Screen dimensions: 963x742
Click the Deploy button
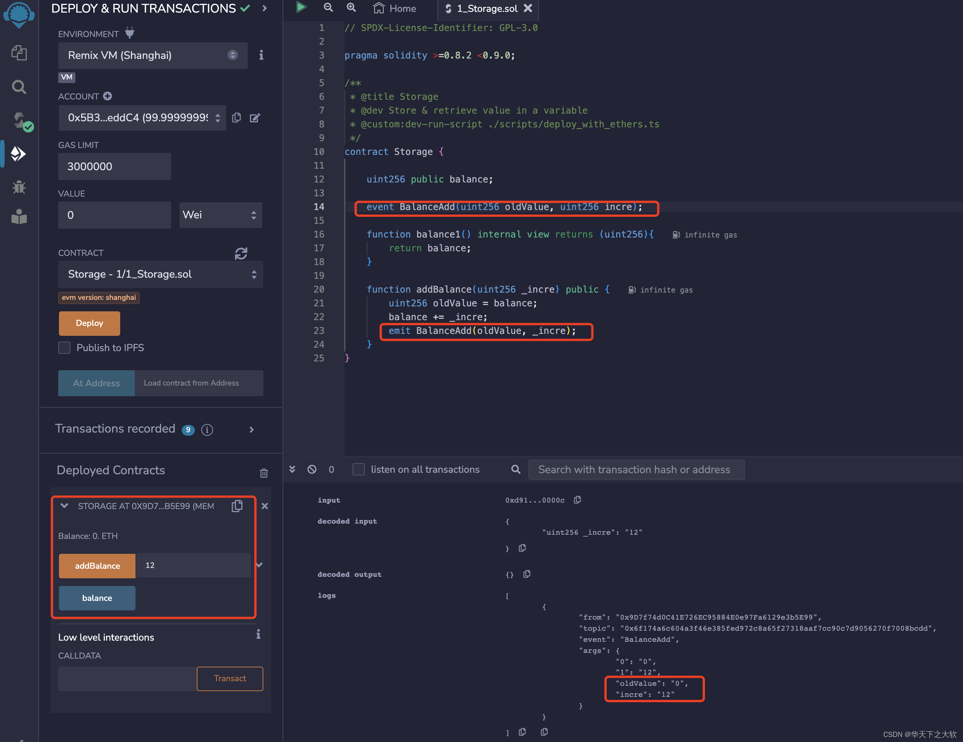click(90, 323)
